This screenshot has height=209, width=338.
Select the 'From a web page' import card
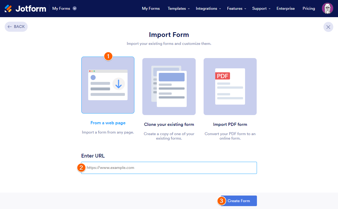(x=108, y=85)
